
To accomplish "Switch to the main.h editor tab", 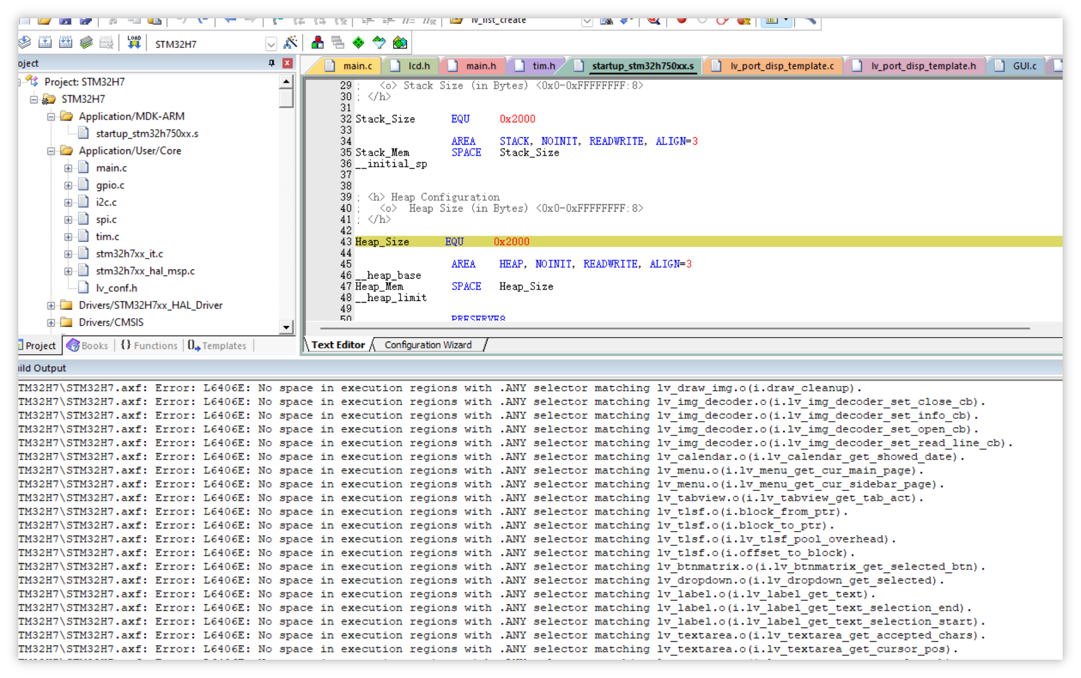I will 474,66.
